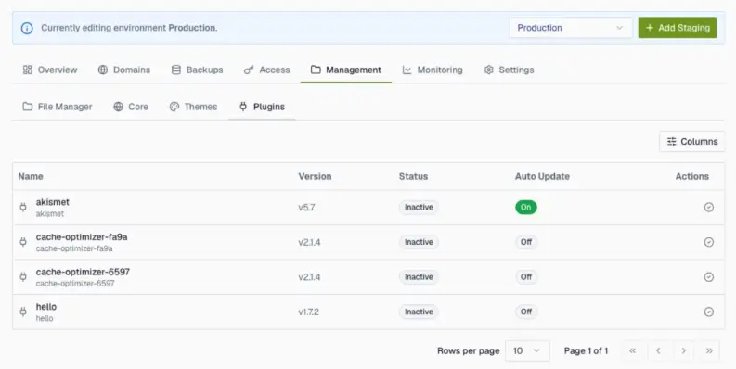Screen dimensions: 736x369
Task: Switch to the Core sub-tab
Action: (x=131, y=107)
